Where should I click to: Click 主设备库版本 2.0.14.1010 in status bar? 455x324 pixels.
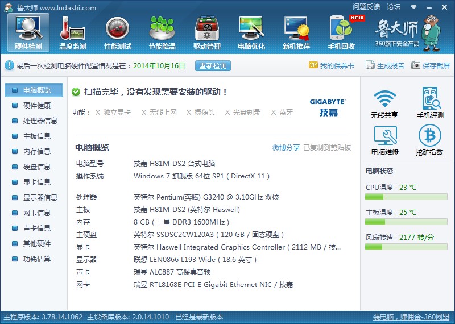point(128,317)
